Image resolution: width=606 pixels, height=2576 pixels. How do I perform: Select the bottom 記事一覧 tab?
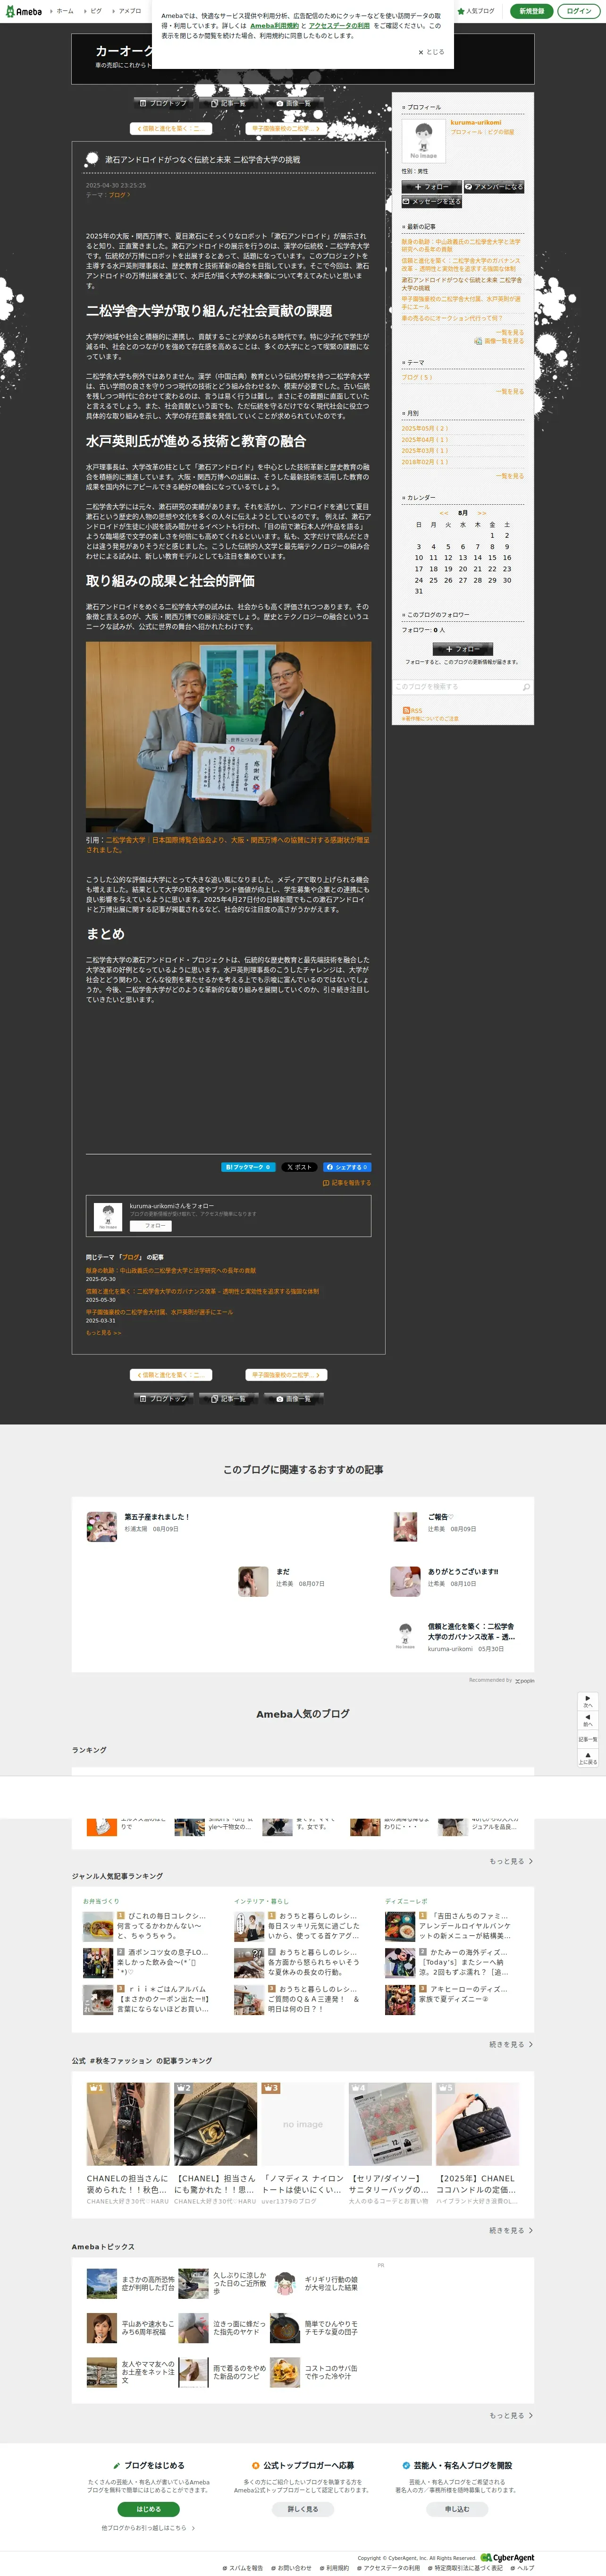tap(228, 1399)
